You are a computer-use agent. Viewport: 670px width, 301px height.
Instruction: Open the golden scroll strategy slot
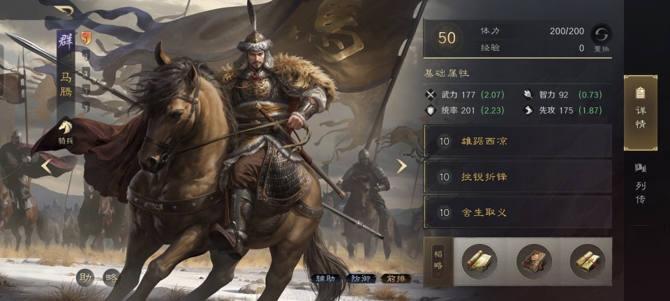pos(588,261)
